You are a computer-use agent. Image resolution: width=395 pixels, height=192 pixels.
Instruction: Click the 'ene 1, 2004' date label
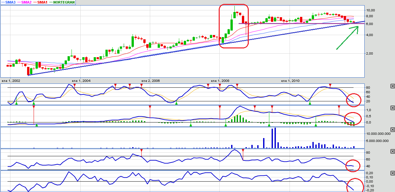[x=81, y=81]
